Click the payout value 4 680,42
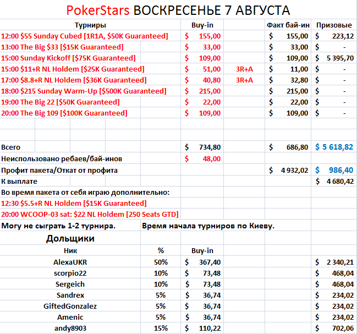Viewport: 357px width, 334px height. (x=340, y=181)
